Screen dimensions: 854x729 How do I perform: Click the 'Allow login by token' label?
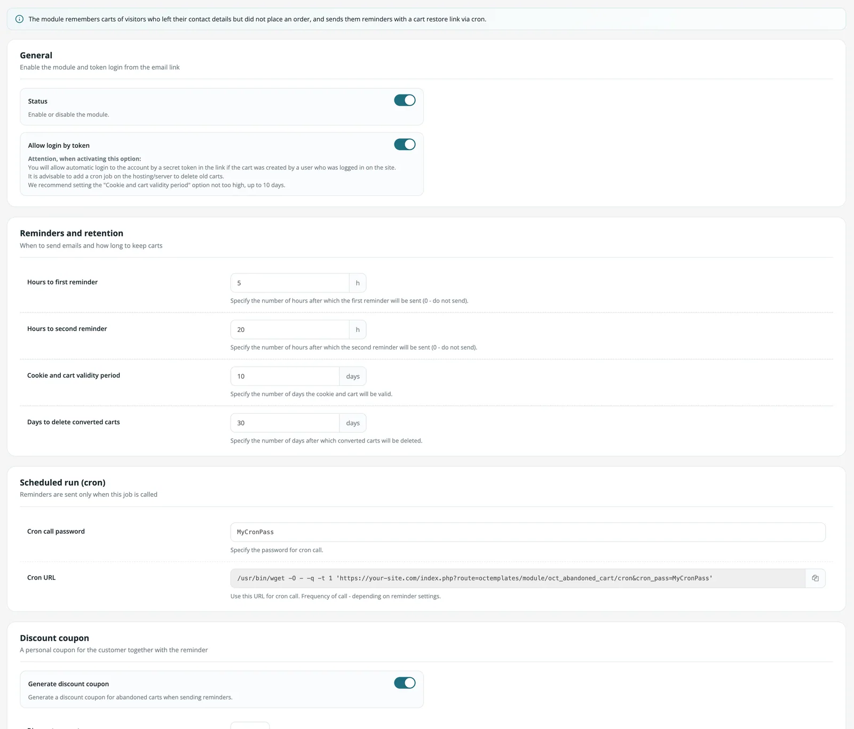(59, 146)
